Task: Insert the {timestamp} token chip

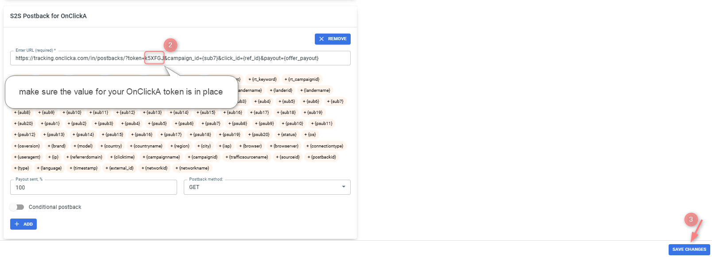Action: [x=84, y=168]
